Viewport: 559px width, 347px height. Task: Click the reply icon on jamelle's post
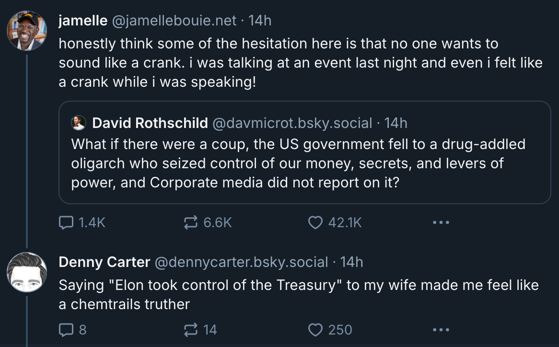click(x=66, y=222)
